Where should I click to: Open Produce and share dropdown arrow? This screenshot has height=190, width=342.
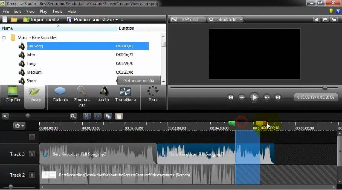click(x=117, y=20)
